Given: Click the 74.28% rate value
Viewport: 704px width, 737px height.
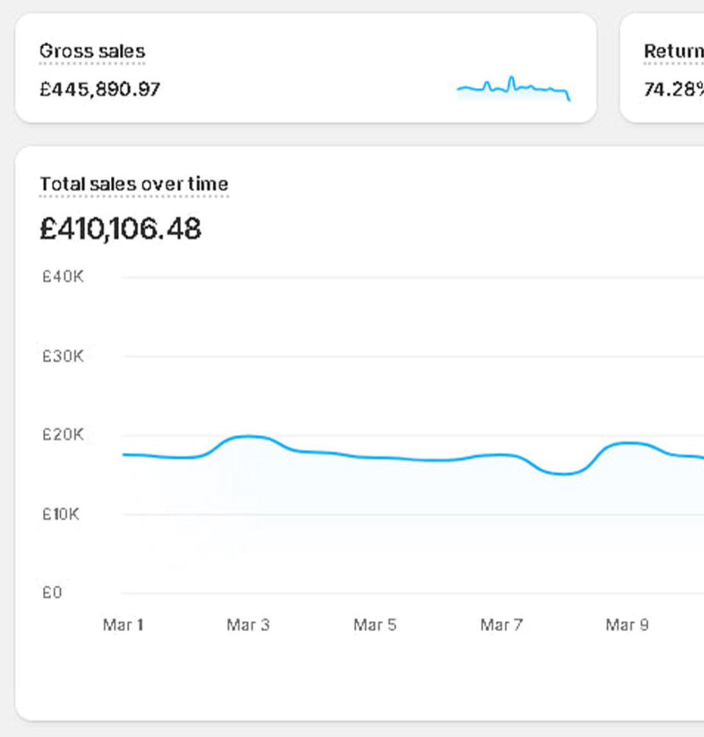Looking at the screenshot, I should (x=673, y=89).
